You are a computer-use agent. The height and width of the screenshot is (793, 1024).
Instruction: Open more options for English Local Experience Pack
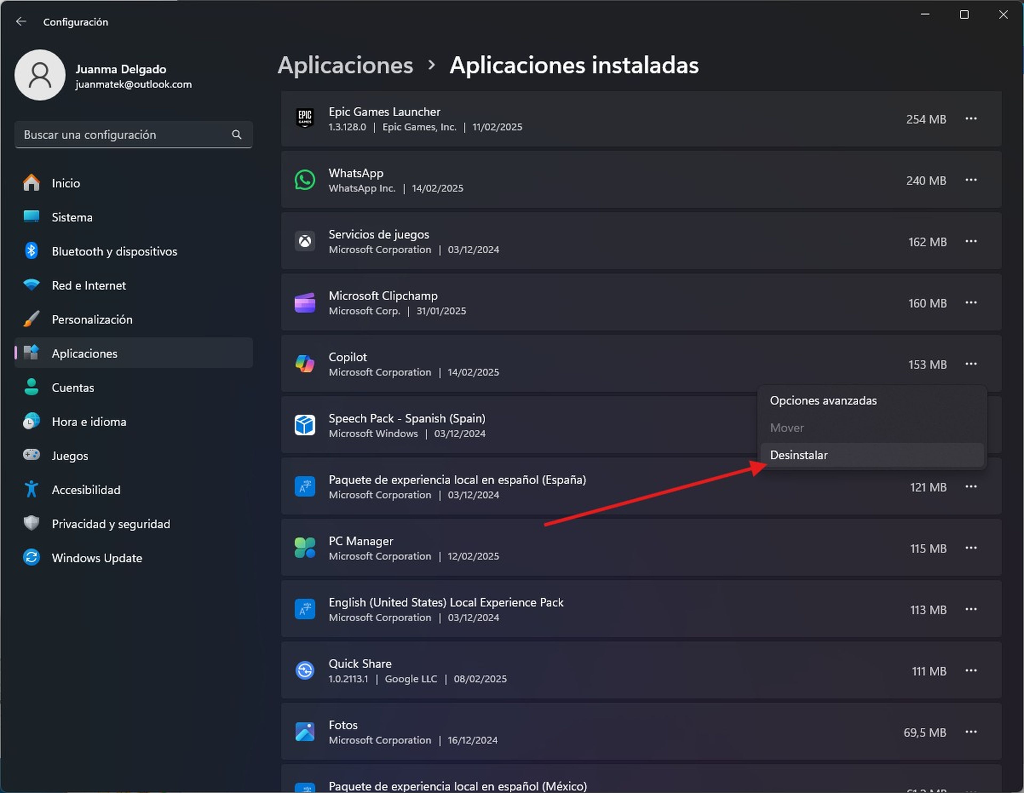tap(971, 609)
